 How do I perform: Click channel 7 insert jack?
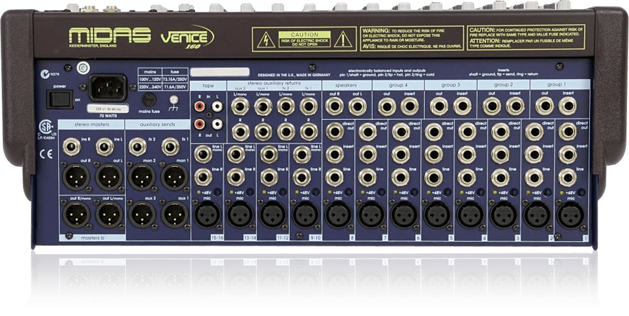367,154
